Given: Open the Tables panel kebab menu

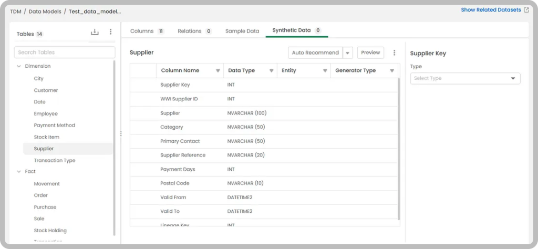Looking at the screenshot, I should 110,32.
